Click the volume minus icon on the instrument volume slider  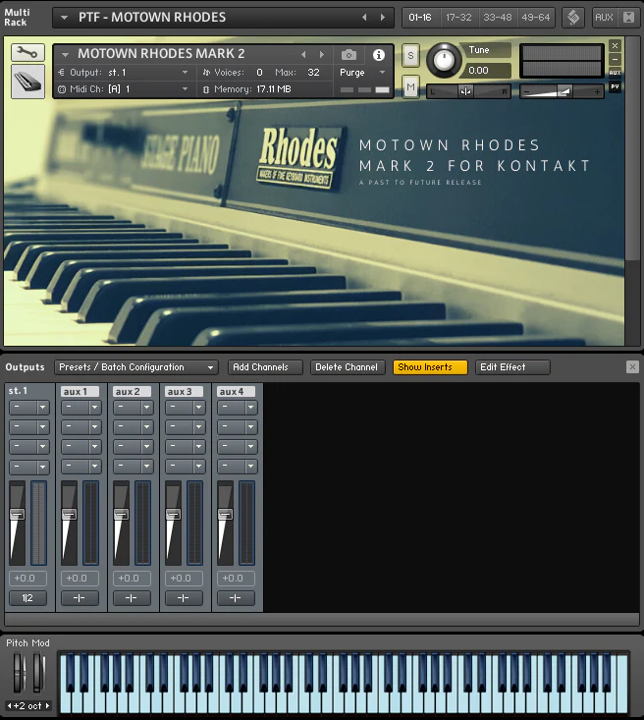(526, 91)
